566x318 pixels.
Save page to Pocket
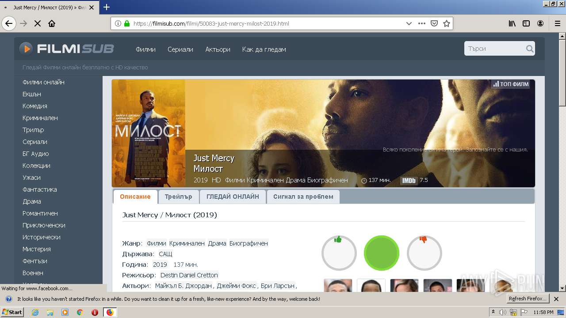[434, 23]
